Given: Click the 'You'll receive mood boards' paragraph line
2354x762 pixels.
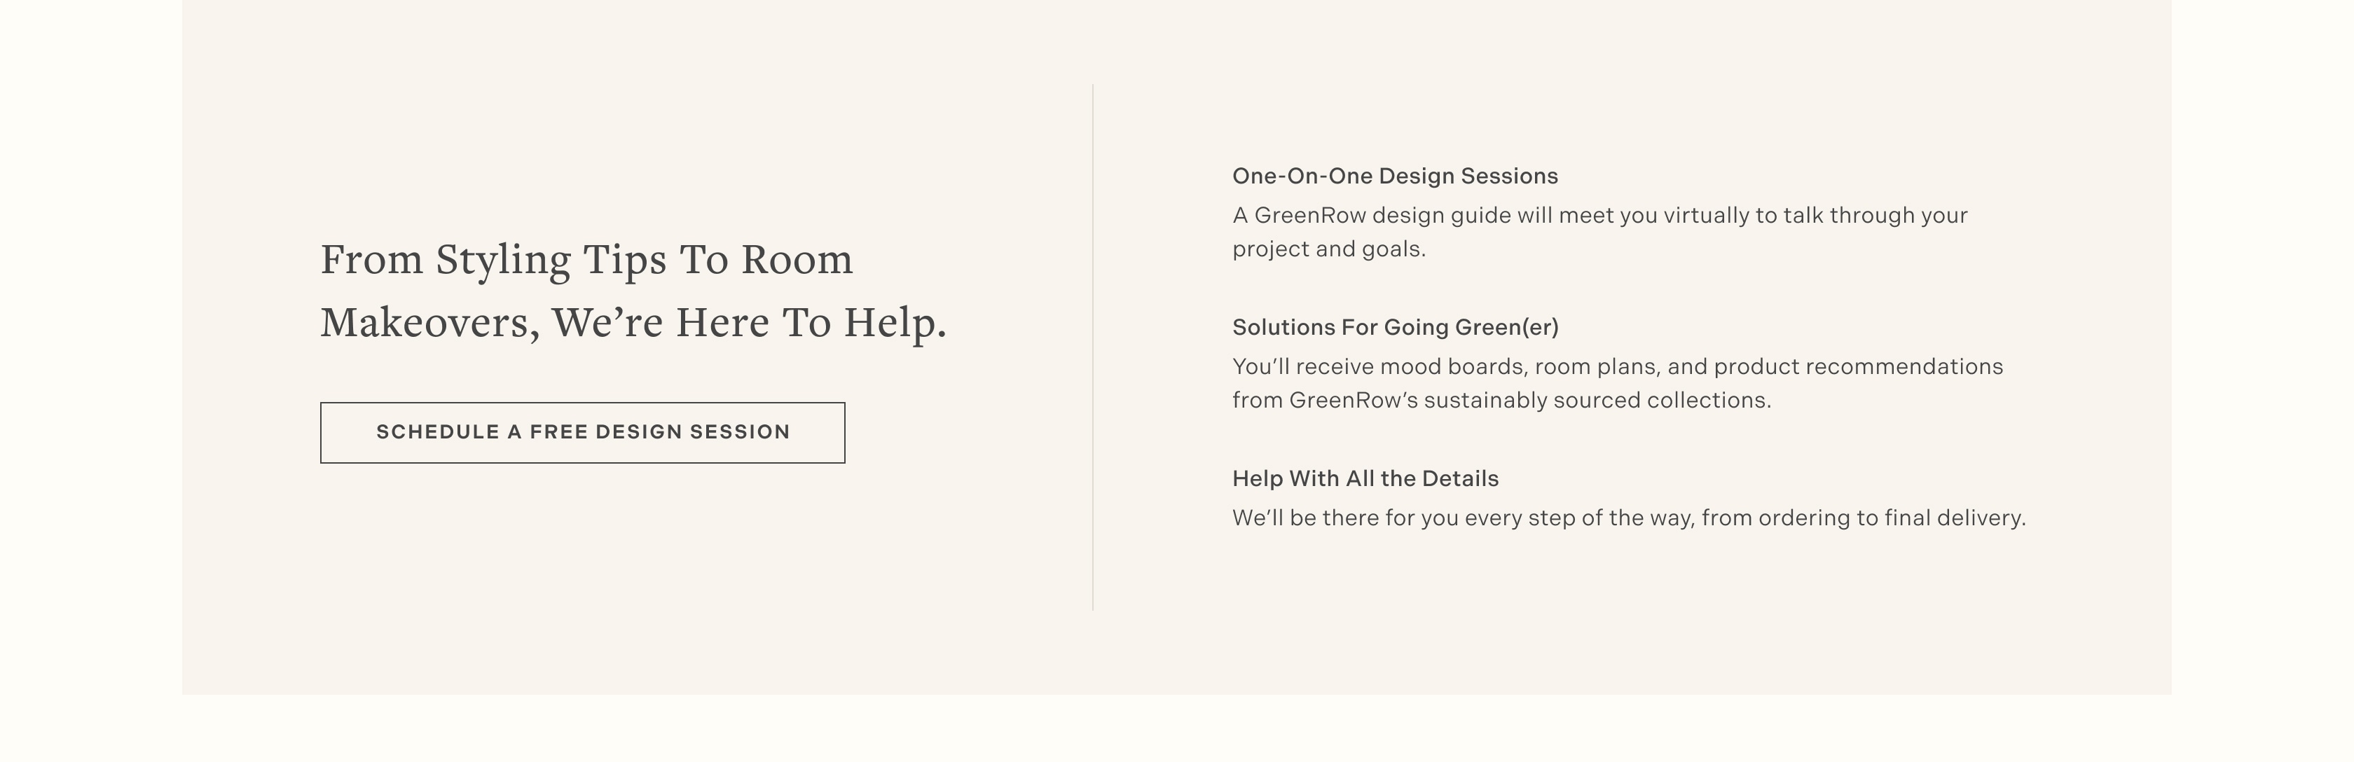Looking at the screenshot, I should pyautogui.click(x=1618, y=367).
